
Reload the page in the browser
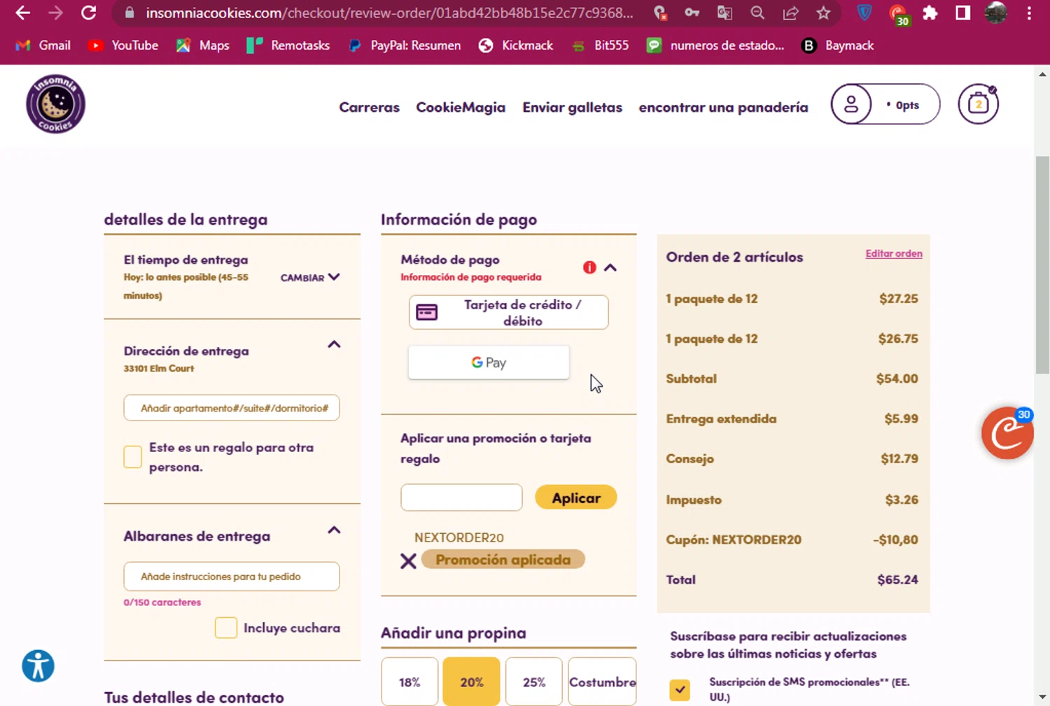(x=88, y=13)
